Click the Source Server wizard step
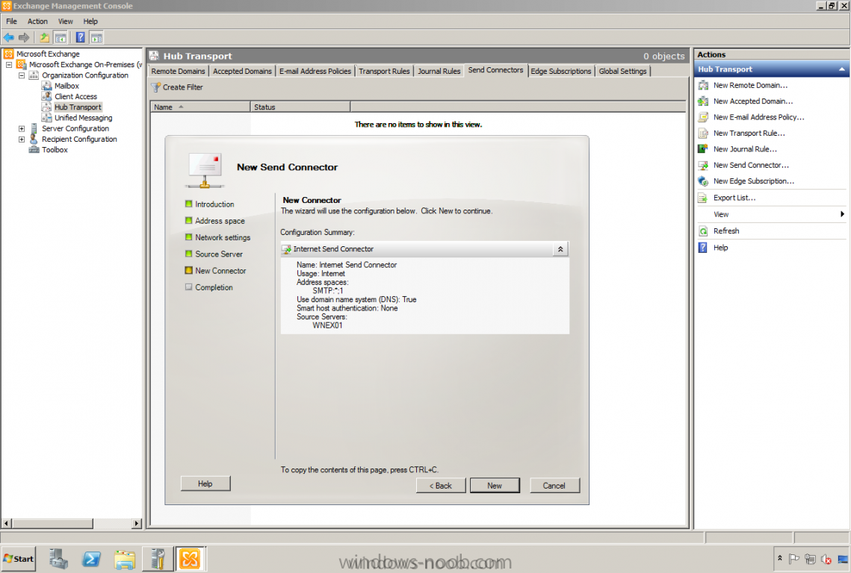Viewport: 851px width, 573px height. [x=219, y=254]
